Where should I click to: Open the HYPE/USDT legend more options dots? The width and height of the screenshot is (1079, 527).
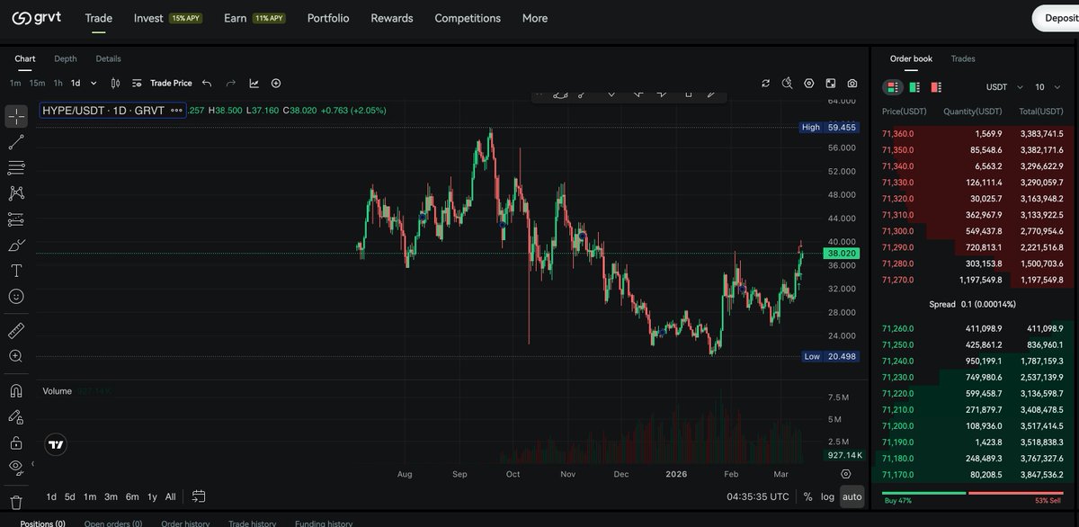point(176,111)
